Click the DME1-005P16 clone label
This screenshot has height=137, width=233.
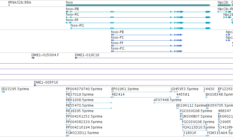coord(46,82)
